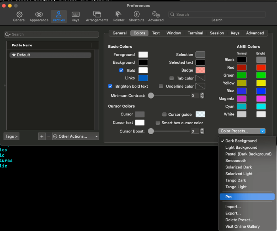
Task: Click Import... in presets menu
Action: (x=247, y=207)
